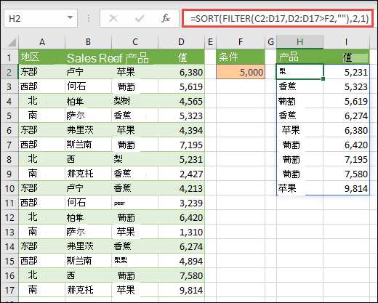
Task: Select cell with value 4,565
Action: pos(181,101)
